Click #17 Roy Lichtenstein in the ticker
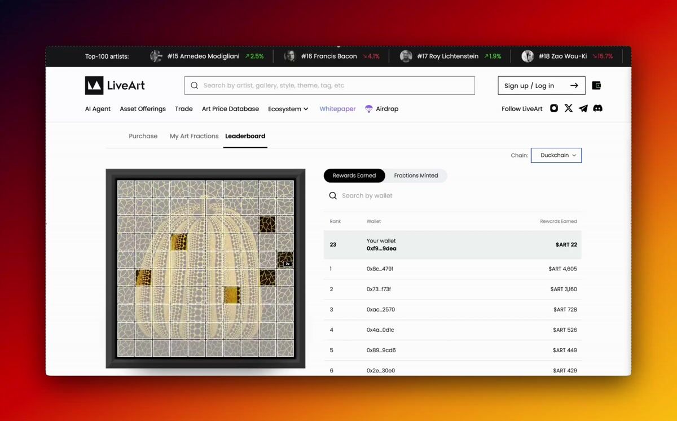Image resolution: width=677 pixels, height=421 pixels. click(x=448, y=56)
